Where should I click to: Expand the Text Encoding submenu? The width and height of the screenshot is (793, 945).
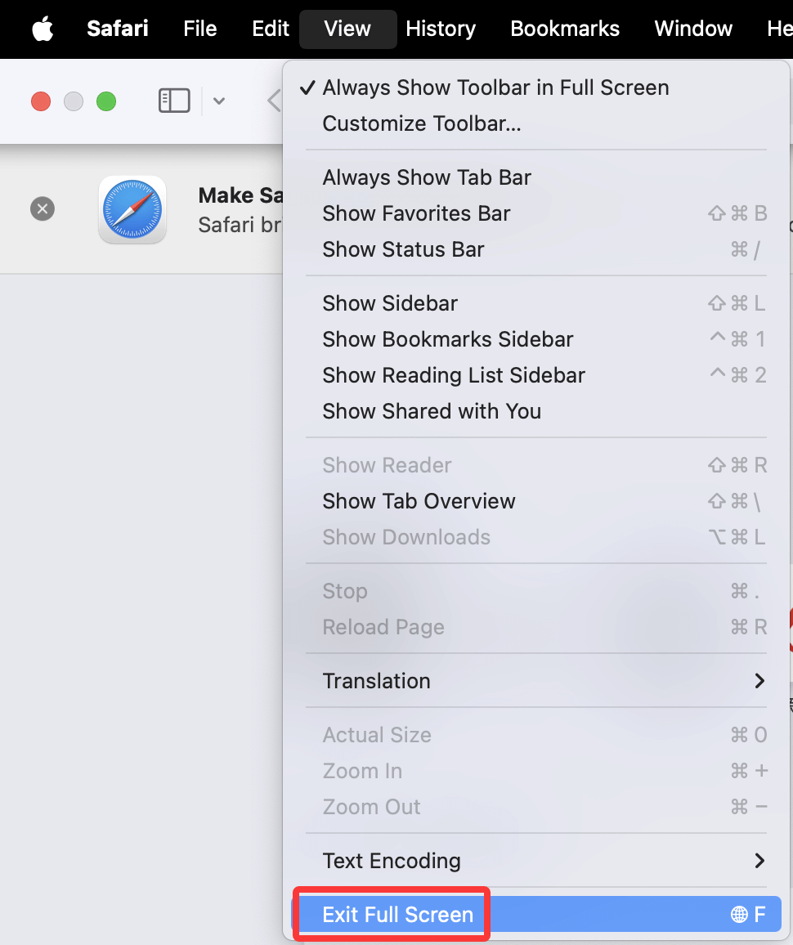pos(392,861)
